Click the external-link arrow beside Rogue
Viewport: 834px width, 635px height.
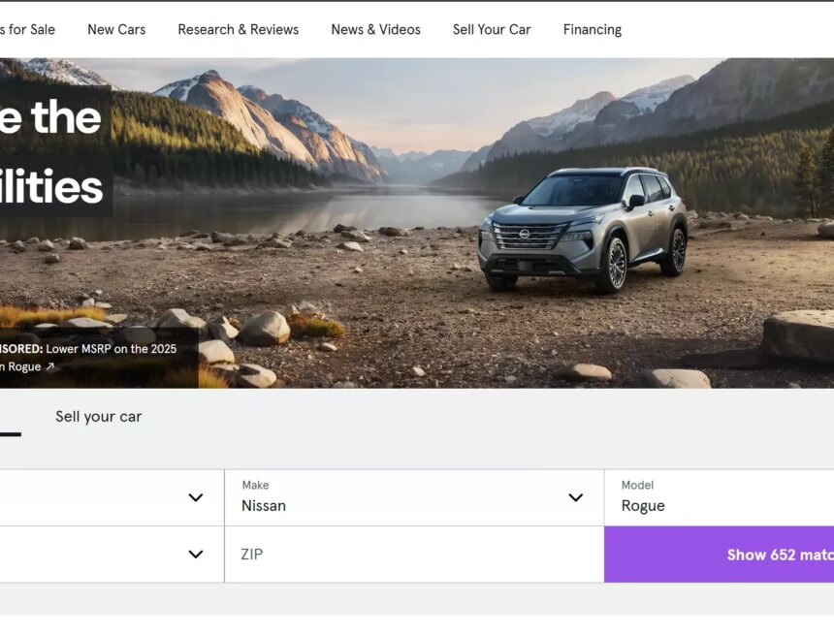pyautogui.click(x=50, y=367)
